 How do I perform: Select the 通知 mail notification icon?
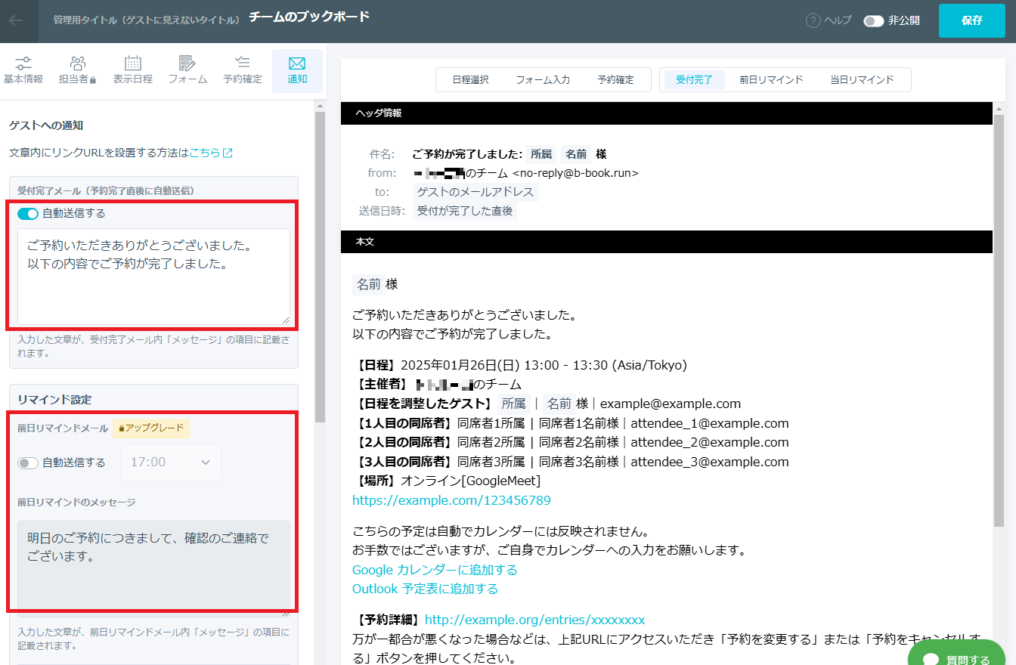click(x=296, y=70)
